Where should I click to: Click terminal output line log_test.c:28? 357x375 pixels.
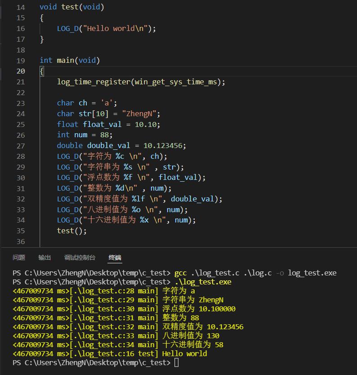tap(103, 291)
